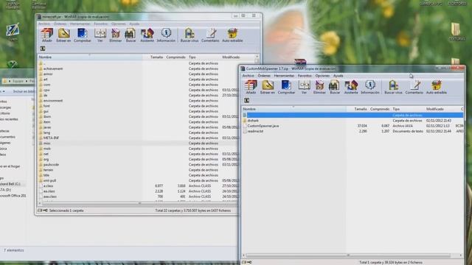Select the armor folder in minecraft.jar

pos(48,74)
